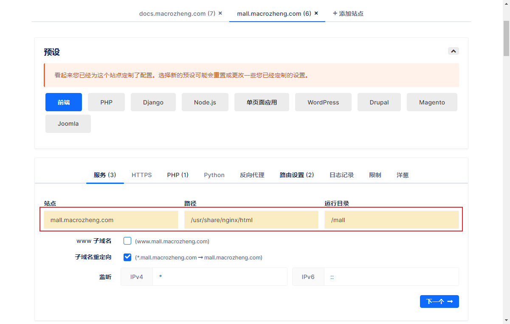Open the HTTPS settings tab
Viewport: 510px width, 324px height.
click(141, 175)
